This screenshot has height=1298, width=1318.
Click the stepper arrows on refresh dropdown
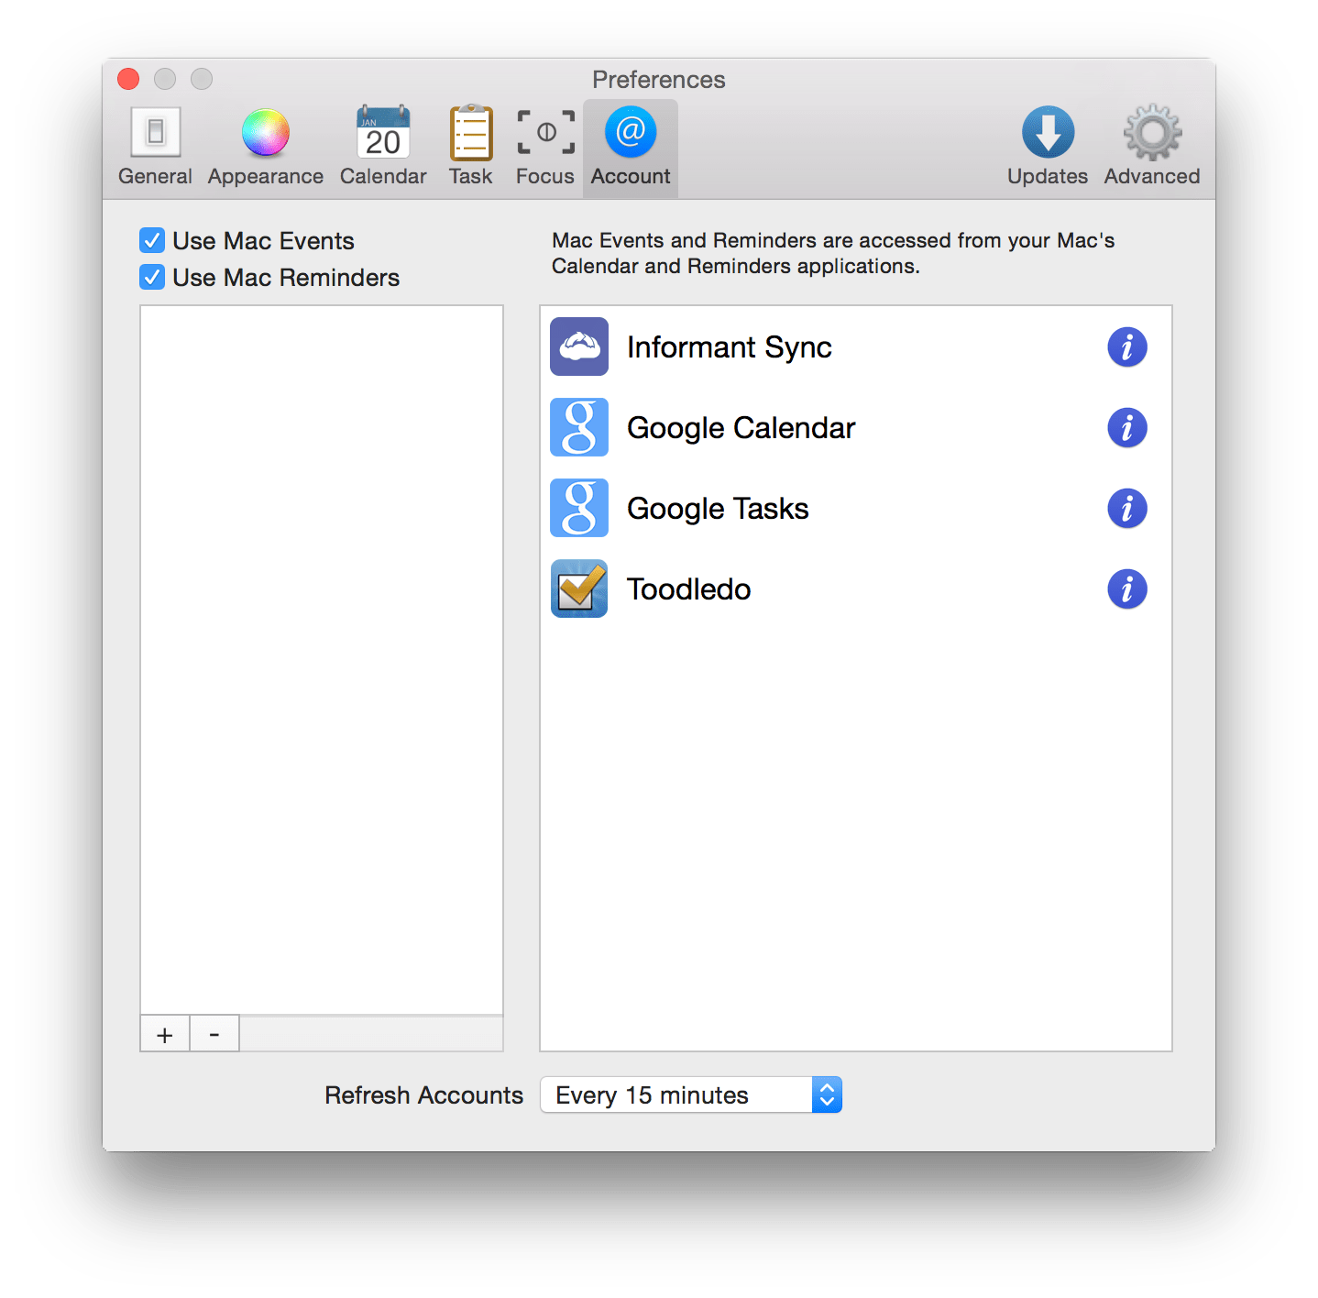point(826,1094)
